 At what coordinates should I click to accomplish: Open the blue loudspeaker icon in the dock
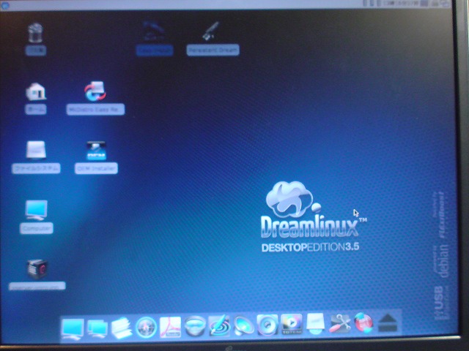pyautogui.click(x=243, y=325)
